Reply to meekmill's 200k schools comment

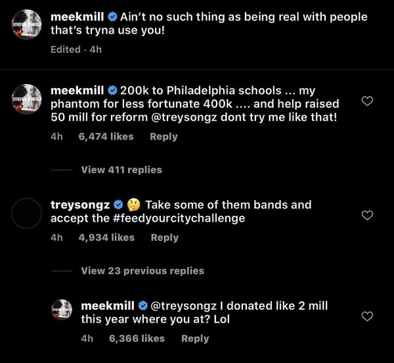pyautogui.click(x=164, y=137)
